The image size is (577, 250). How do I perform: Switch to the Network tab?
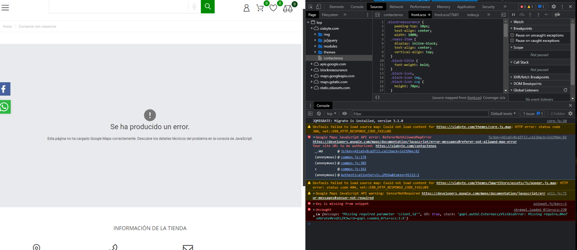point(396,7)
